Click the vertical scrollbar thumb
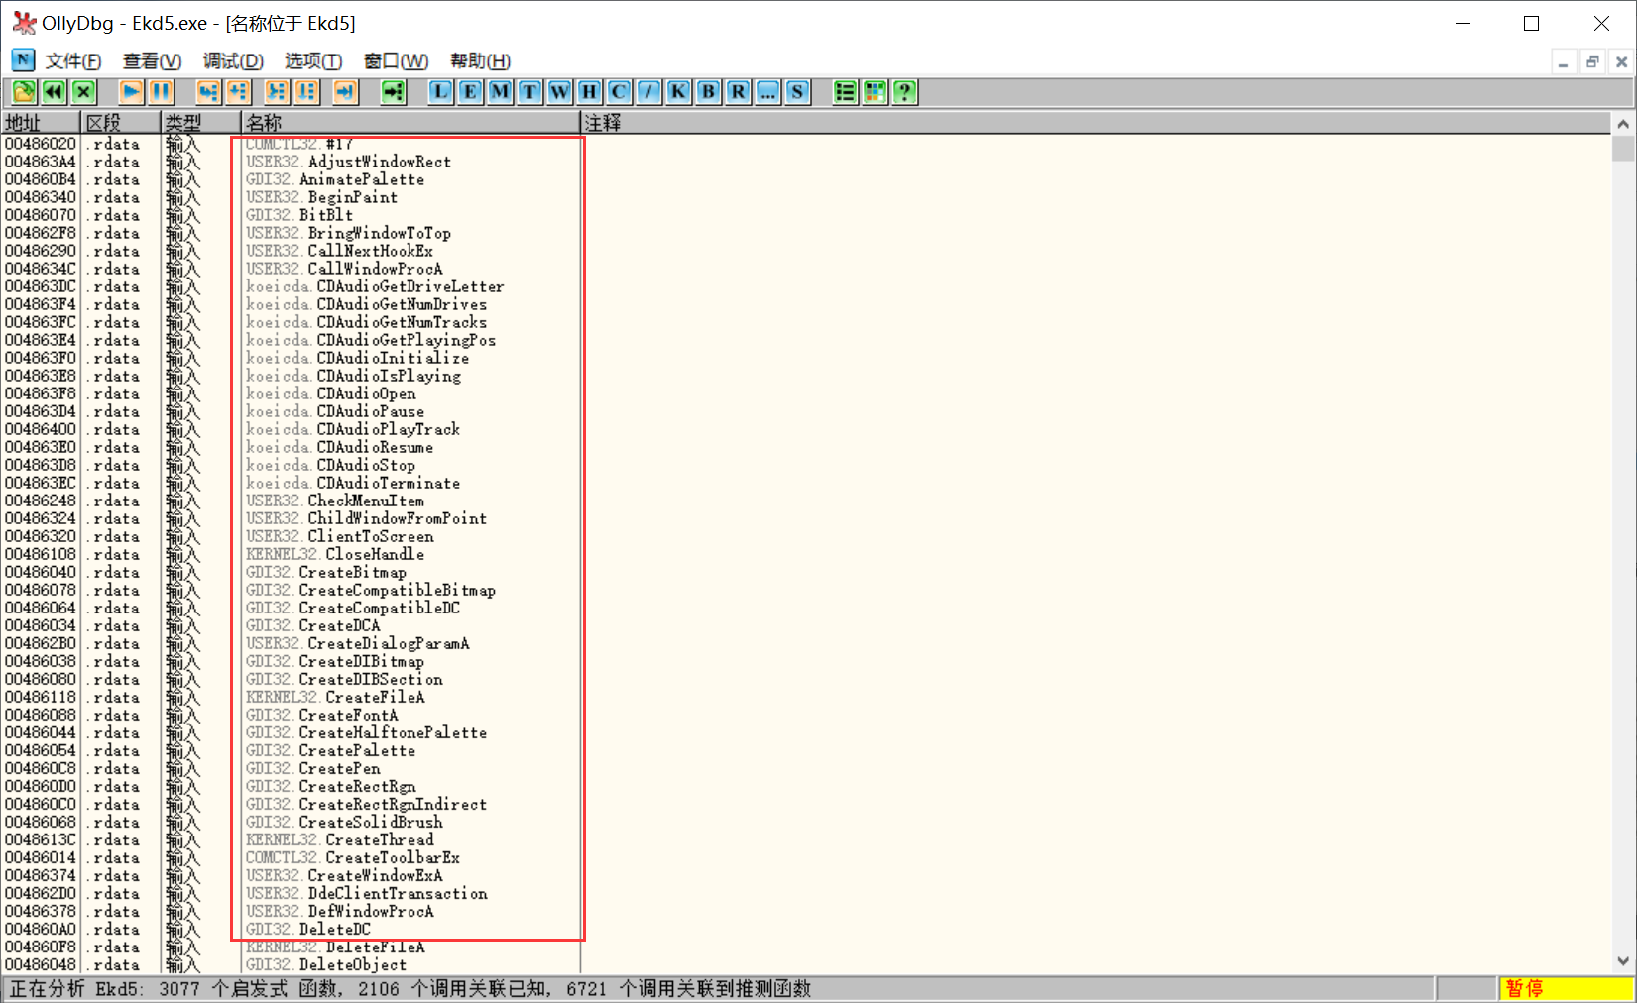The height and width of the screenshot is (1003, 1637). [1623, 148]
